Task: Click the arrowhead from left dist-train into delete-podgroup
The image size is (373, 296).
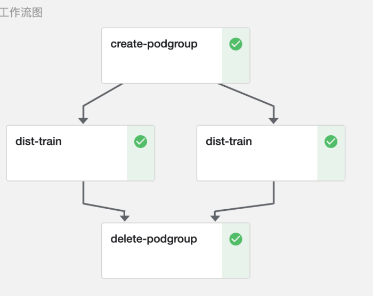Action: (125, 218)
